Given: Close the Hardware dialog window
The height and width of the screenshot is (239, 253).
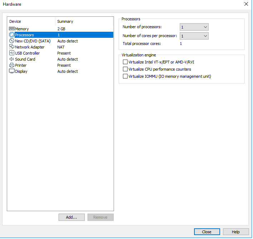Looking at the screenshot, I should click(x=246, y=4).
